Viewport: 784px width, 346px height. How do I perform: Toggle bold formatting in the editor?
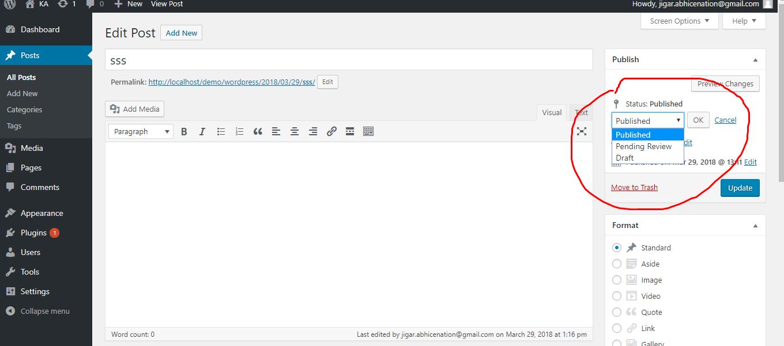(184, 131)
